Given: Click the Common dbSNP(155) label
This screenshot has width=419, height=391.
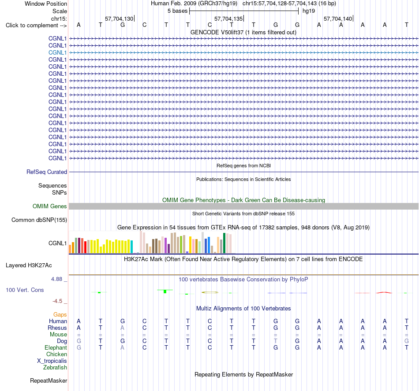Looking at the screenshot, I should [x=39, y=220].
